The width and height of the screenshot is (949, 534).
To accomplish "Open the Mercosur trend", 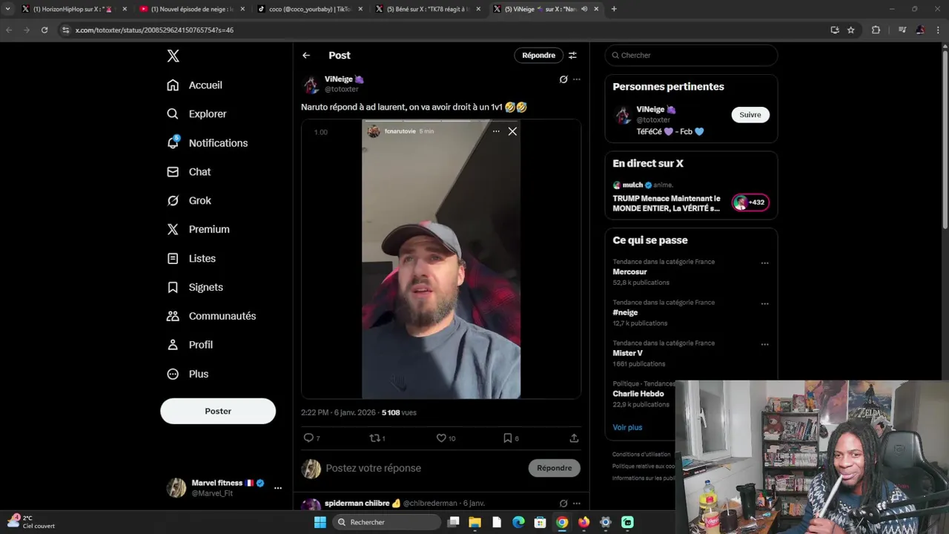I will (x=629, y=272).
